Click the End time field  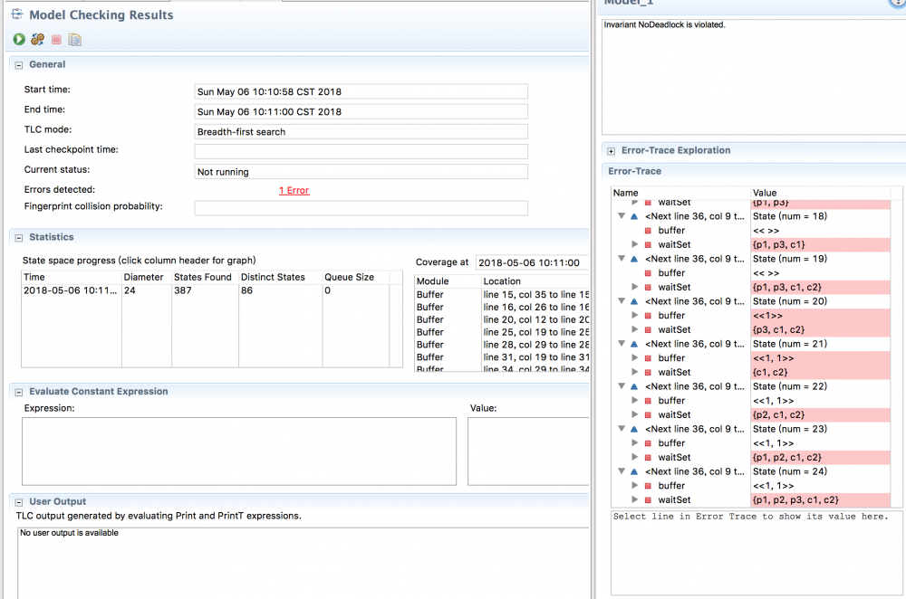click(361, 112)
